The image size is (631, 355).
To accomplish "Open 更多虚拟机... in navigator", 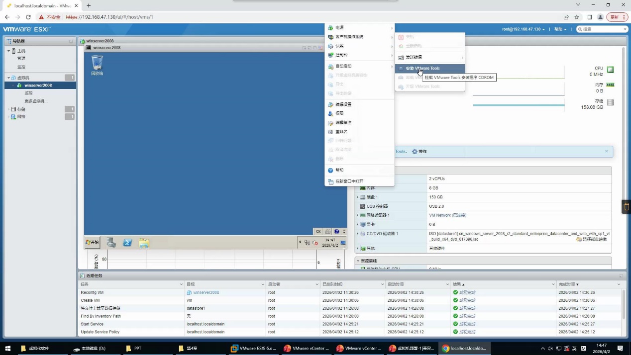I will pyautogui.click(x=36, y=101).
